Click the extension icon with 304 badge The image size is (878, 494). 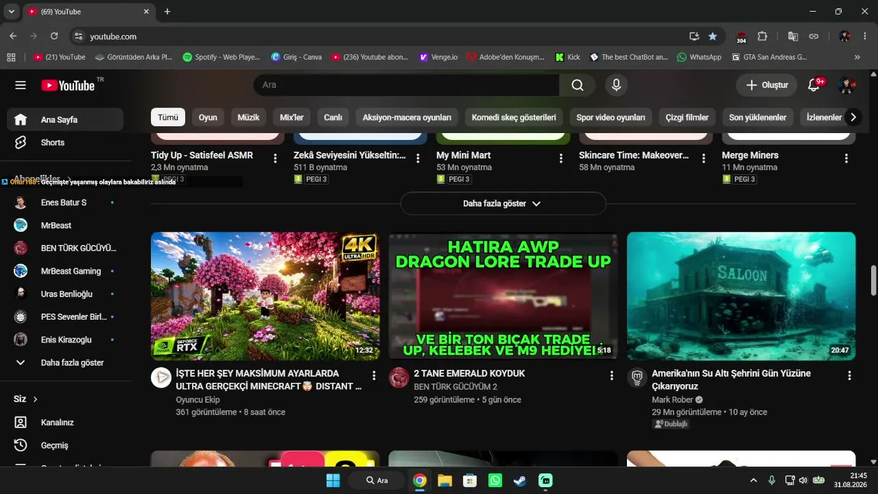741,37
